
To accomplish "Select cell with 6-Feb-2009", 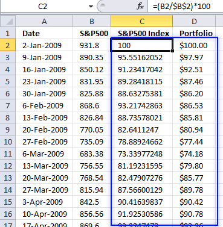I will click(44, 105).
